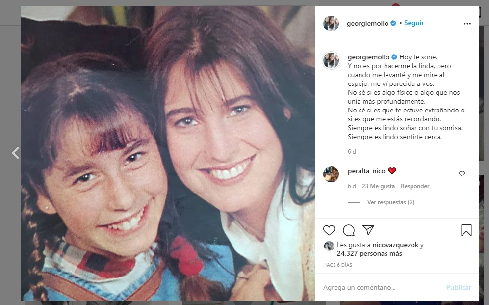
Task: Click the verified badge beside header username
Action: click(x=393, y=24)
